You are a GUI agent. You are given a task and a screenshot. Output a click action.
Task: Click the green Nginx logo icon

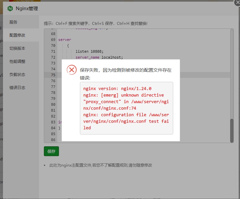coord(10,9)
